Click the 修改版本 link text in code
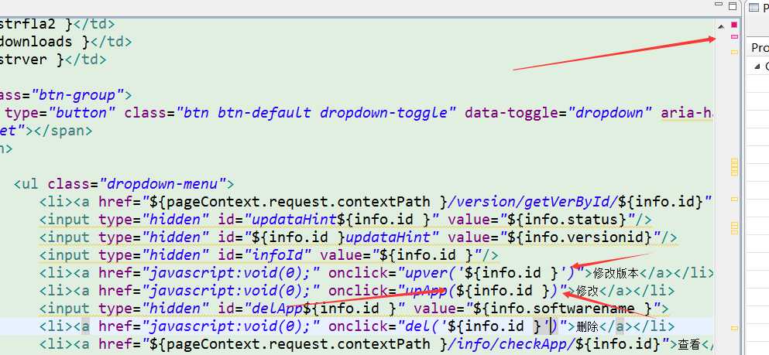 616,273
